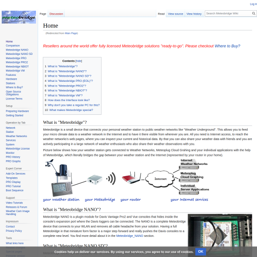257x257 pixels.
Task: Open What links here under Tools
Action: tap(15, 243)
